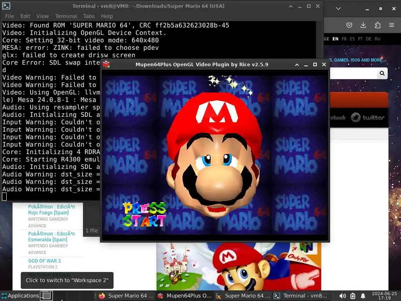The height and width of the screenshot is (301, 401).
Task: Click the Save to Pocket icon in Firefox
Action: (349, 25)
